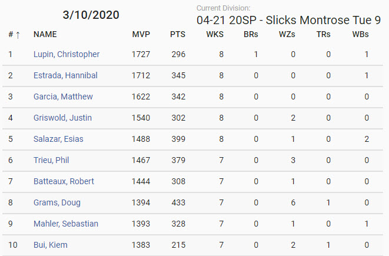Open Lupin, Christopher player link
The height and width of the screenshot is (256, 389).
click(67, 54)
